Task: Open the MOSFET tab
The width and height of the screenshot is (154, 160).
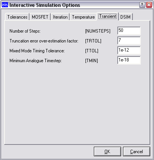Action: click(x=40, y=17)
